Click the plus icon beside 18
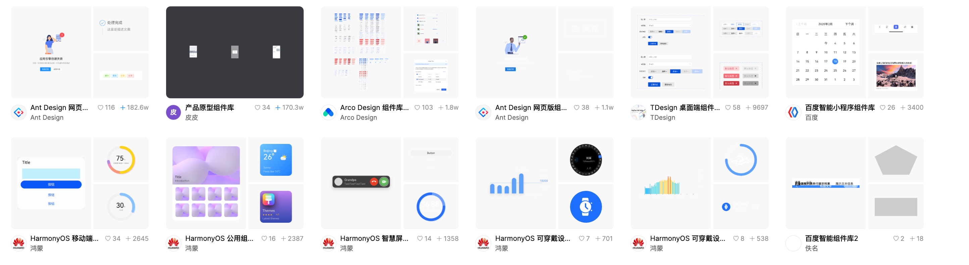This screenshot has height=265, width=969. pyautogui.click(x=912, y=238)
